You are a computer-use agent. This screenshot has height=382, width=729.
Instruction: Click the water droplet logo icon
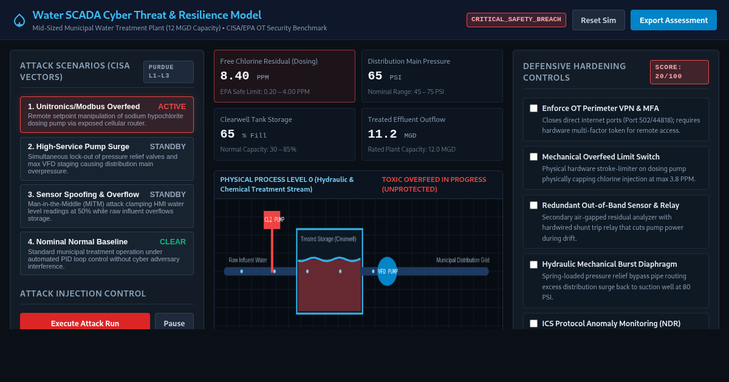point(19,20)
